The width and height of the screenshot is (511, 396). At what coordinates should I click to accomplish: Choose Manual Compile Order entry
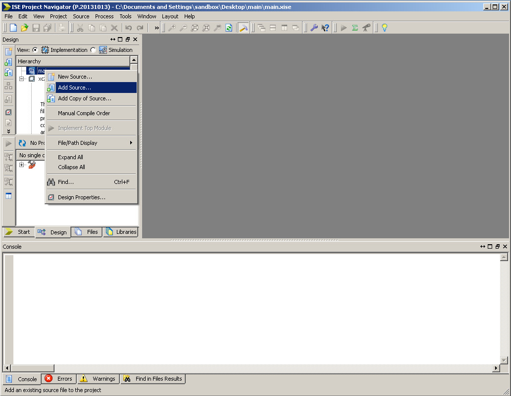[x=91, y=113]
